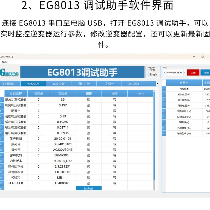Click 读 for 静态功率校准值
Screen dimensions: 210x210
tap(89, 100)
